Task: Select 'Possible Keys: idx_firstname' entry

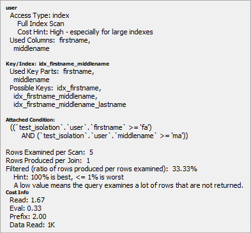Action: tap(56, 88)
